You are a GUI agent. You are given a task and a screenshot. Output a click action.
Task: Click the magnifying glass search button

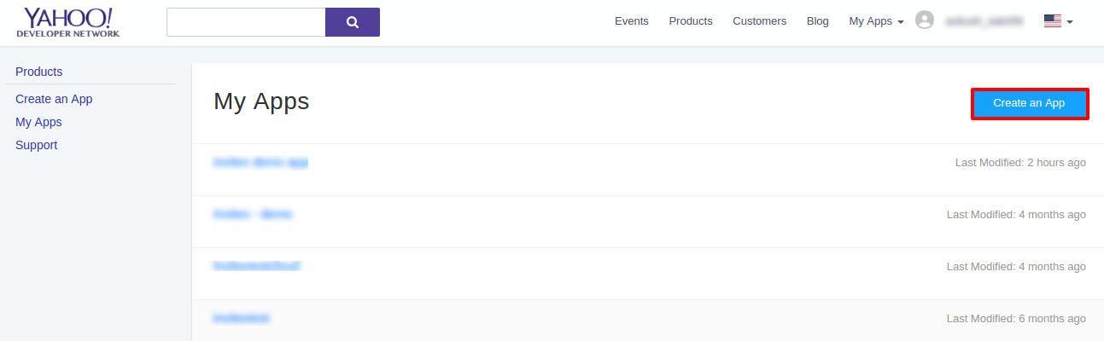[352, 22]
